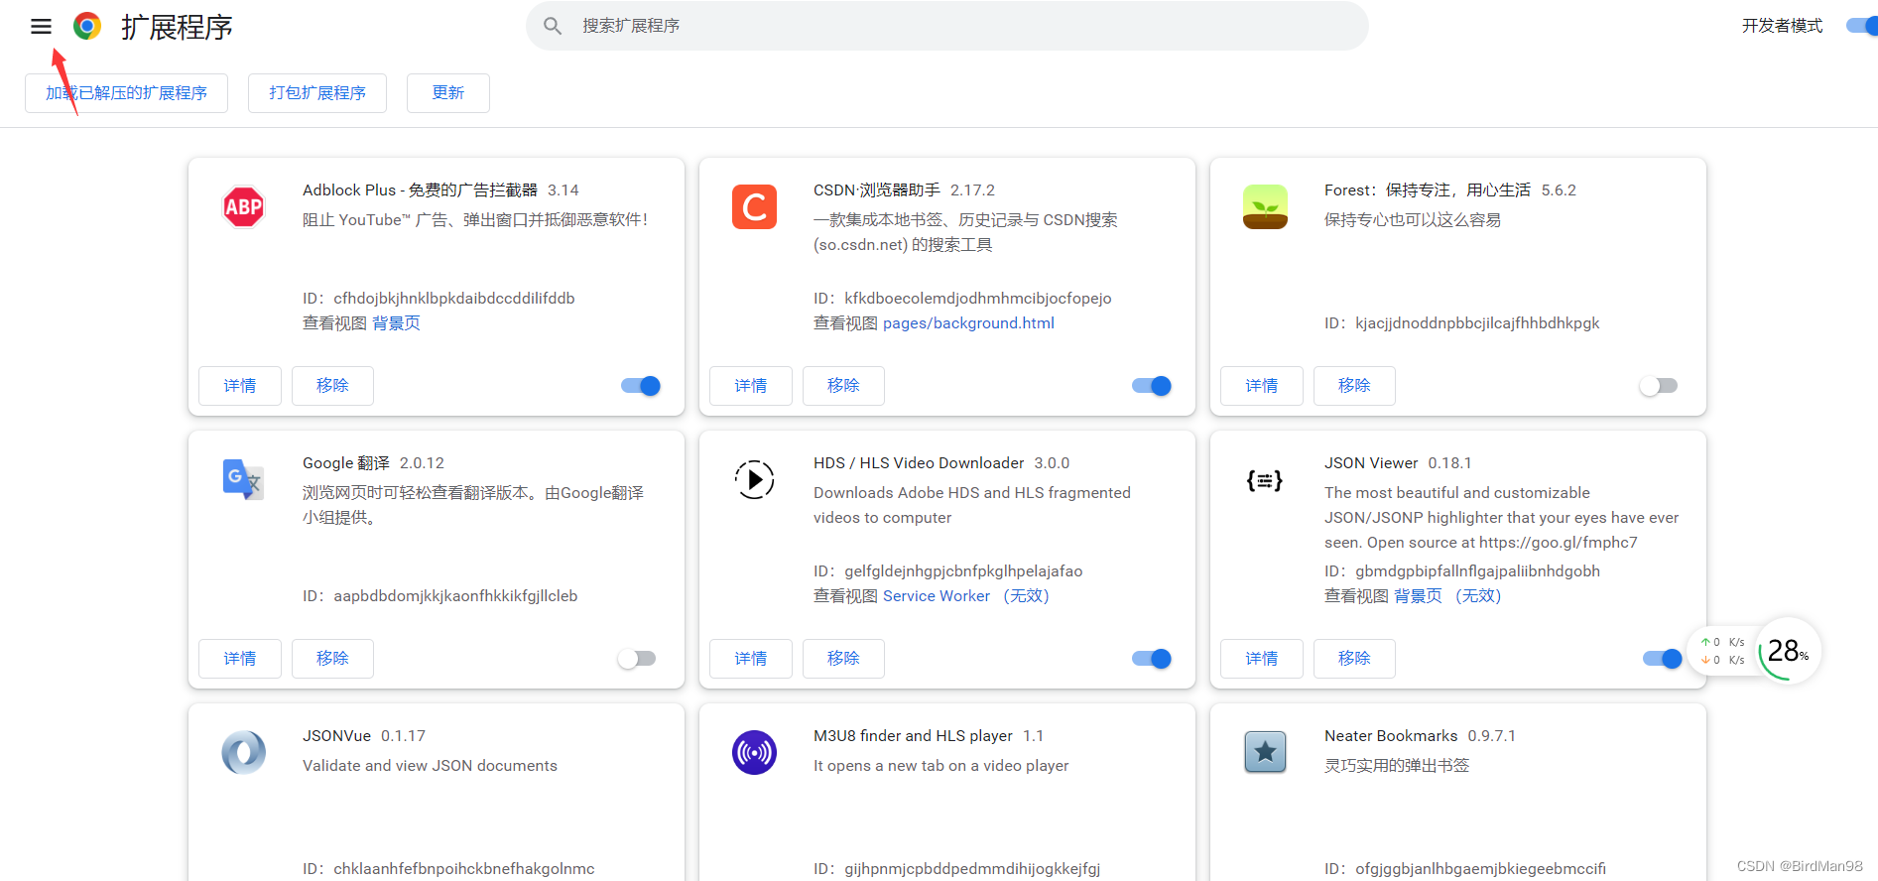Screen dimensions: 1878x881
Task: Click 移除 for HDS / HLS Video Downloader
Action: click(x=843, y=659)
